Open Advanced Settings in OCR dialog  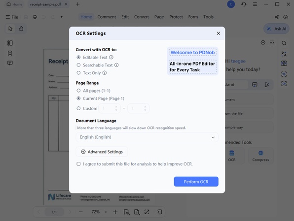(x=102, y=152)
